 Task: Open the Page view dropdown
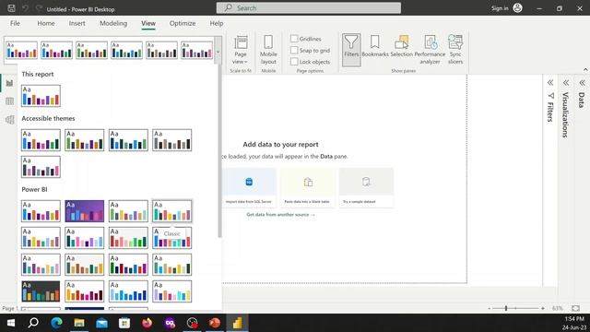(x=241, y=50)
